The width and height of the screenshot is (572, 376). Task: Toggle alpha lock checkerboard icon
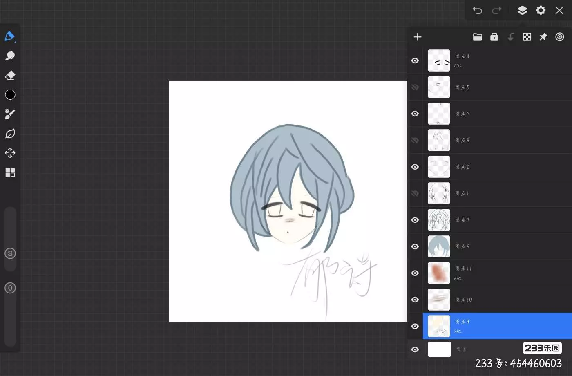point(527,37)
